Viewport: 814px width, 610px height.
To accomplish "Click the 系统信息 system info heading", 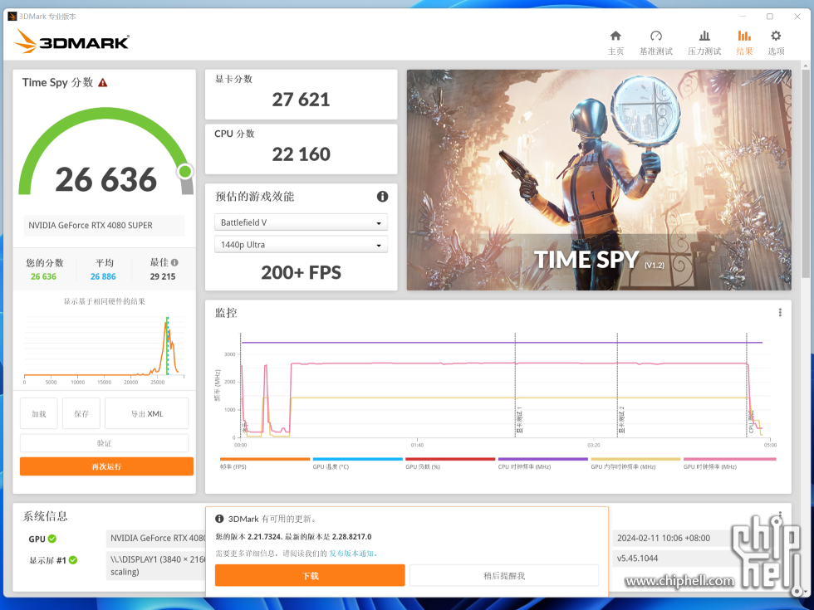I will tap(45, 516).
